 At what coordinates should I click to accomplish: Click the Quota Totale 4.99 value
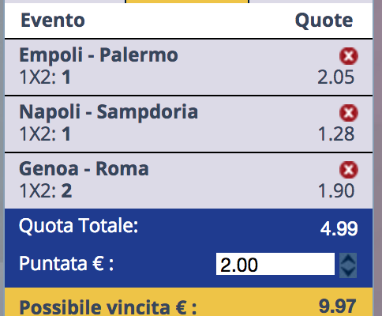pos(339,228)
